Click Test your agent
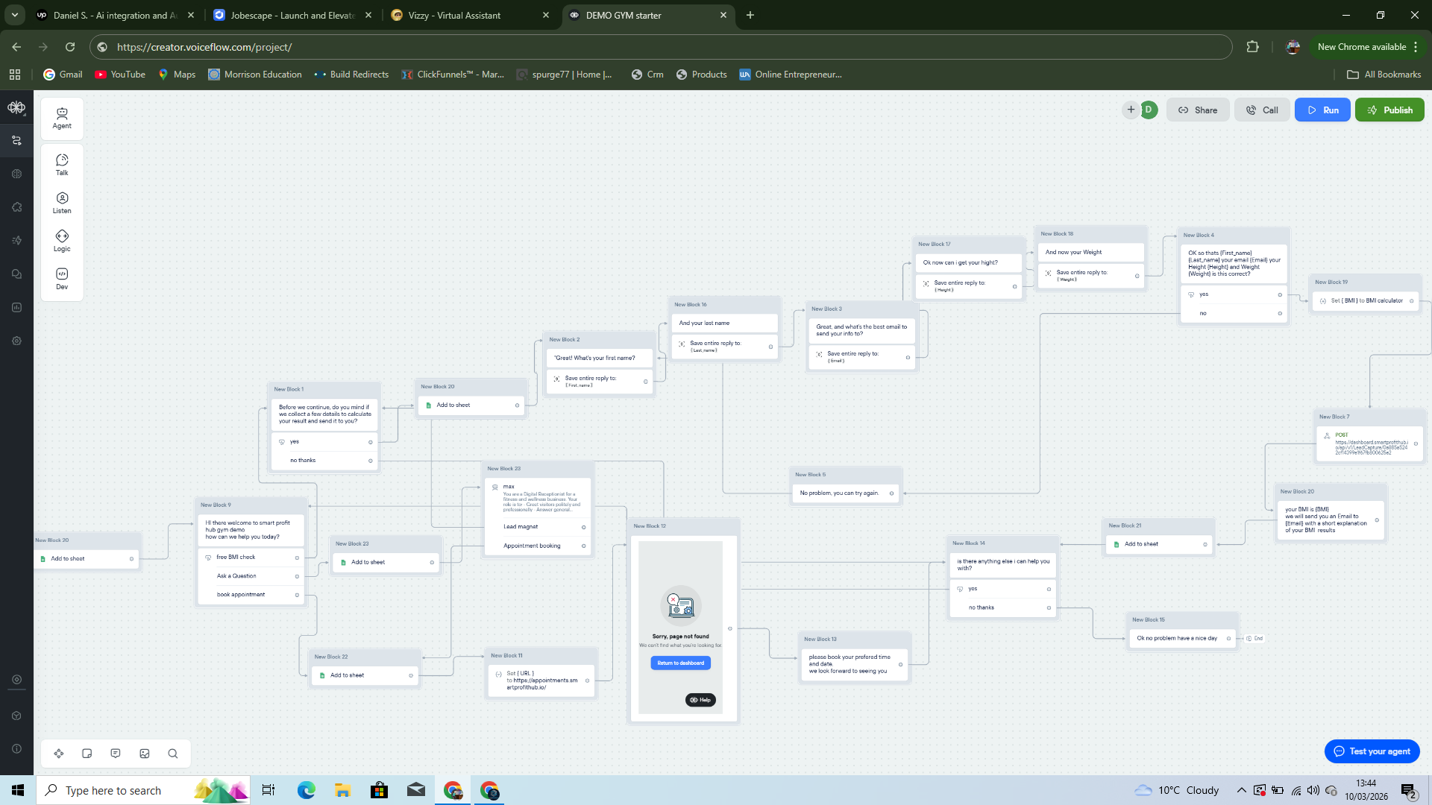 (x=1372, y=751)
